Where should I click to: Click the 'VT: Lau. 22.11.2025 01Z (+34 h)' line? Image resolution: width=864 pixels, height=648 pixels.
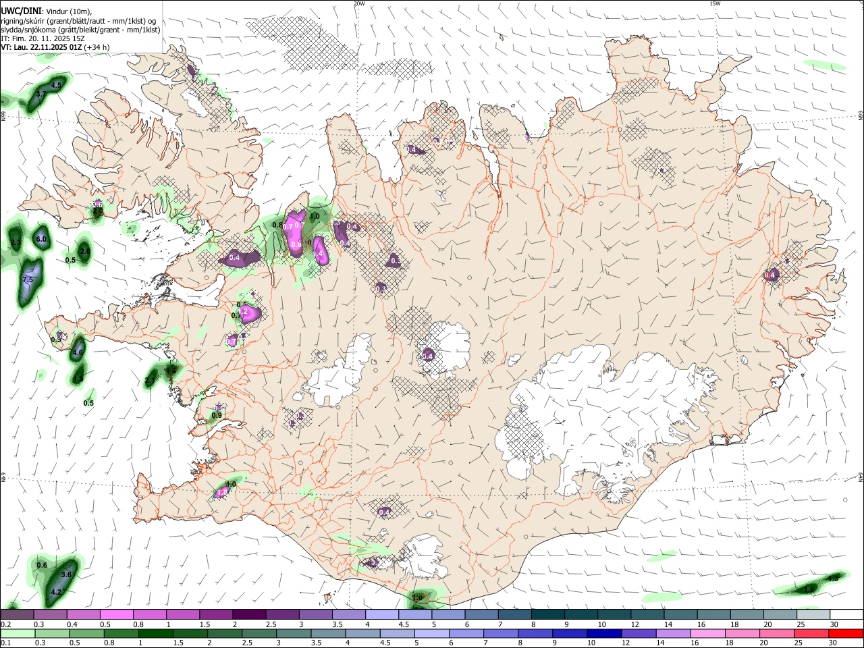click(x=55, y=47)
